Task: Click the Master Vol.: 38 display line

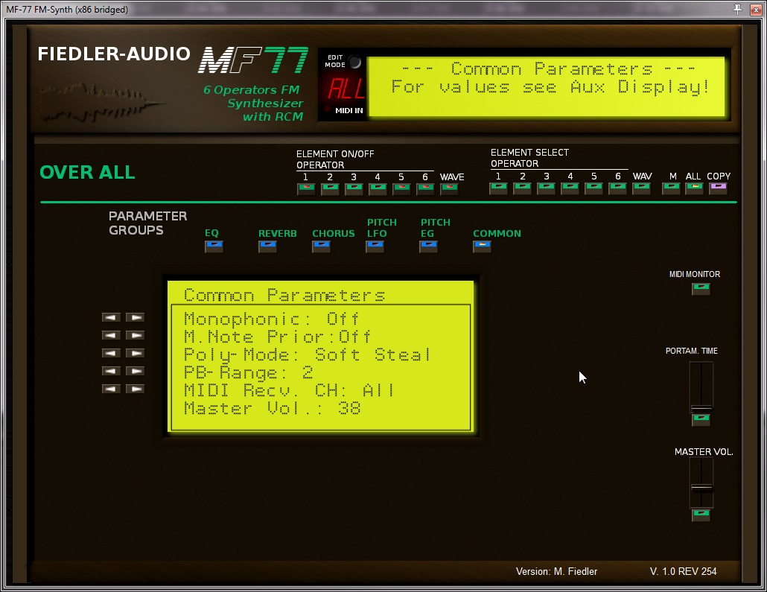Action: [272, 408]
